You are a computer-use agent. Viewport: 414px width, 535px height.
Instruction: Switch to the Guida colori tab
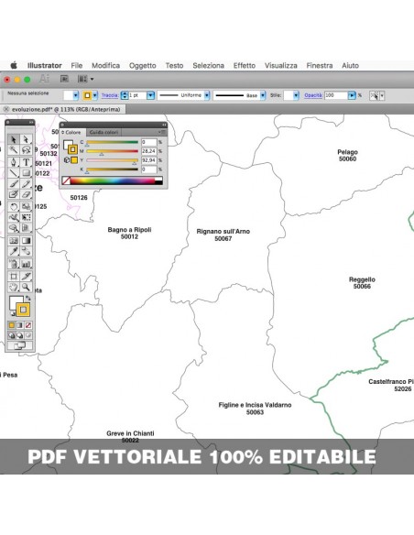[103, 133]
